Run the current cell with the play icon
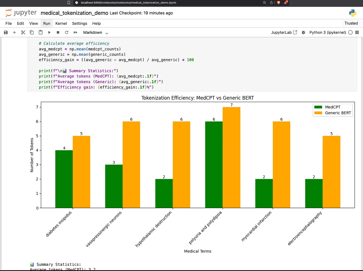 coord(49,32)
